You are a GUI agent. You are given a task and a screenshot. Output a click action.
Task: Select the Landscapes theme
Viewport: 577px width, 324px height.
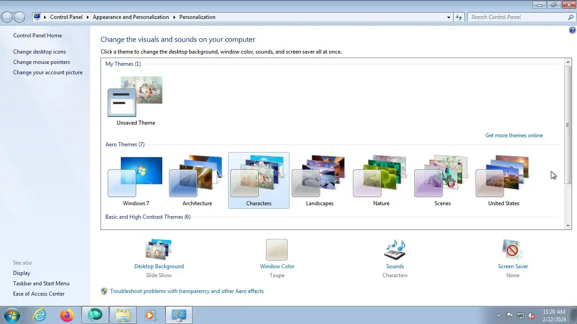click(x=320, y=180)
